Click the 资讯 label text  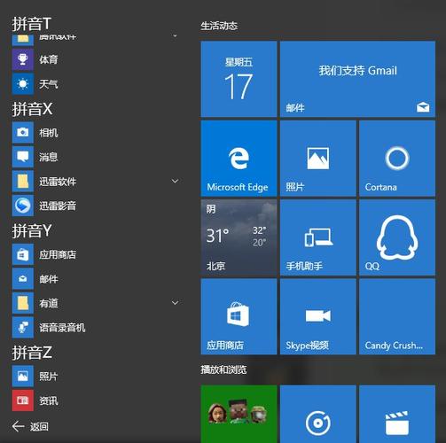click(x=49, y=400)
